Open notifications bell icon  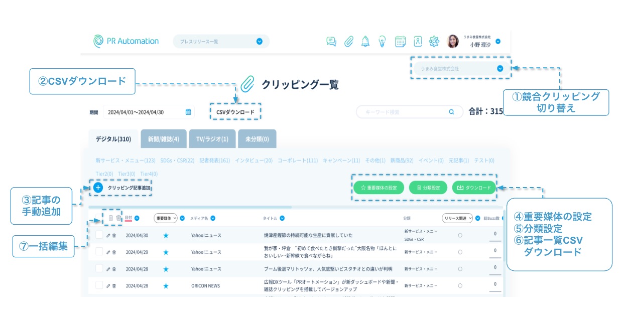coord(365,42)
